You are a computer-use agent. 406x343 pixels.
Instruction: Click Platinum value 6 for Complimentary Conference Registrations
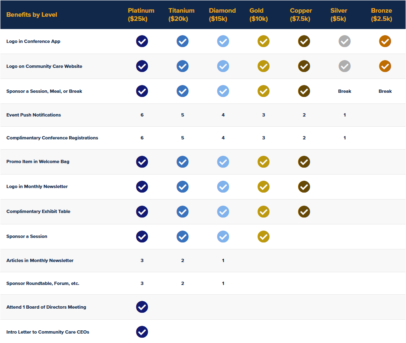142,138
